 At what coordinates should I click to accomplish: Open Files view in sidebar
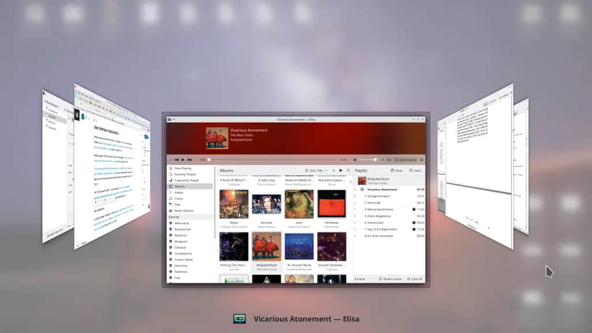(x=191, y=205)
